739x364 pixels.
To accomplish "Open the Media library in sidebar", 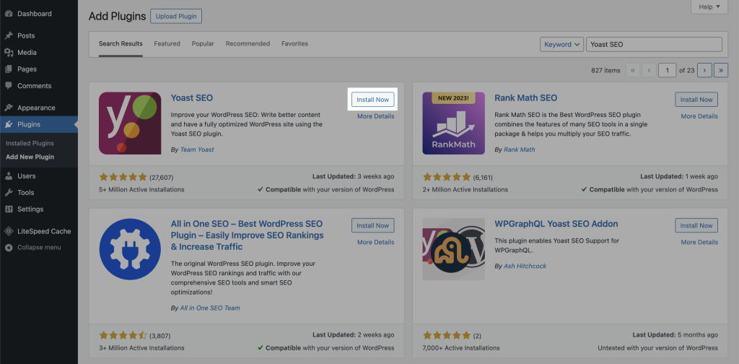I will click(x=27, y=52).
